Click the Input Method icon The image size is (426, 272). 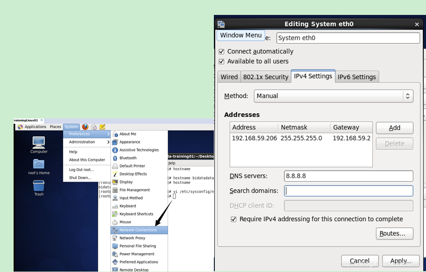pyautogui.click(x=115, y=198)
